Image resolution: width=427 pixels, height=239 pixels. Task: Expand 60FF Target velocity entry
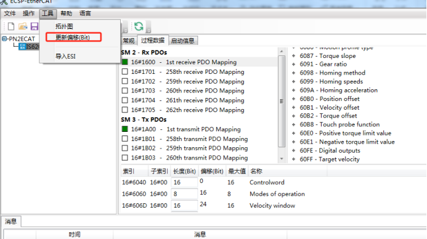pos(293,160)
